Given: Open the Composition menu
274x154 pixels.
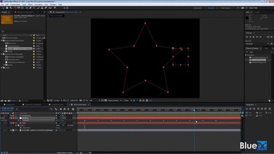Looking at the screenshot, I should pyautogui.click(x=15, y=5).
